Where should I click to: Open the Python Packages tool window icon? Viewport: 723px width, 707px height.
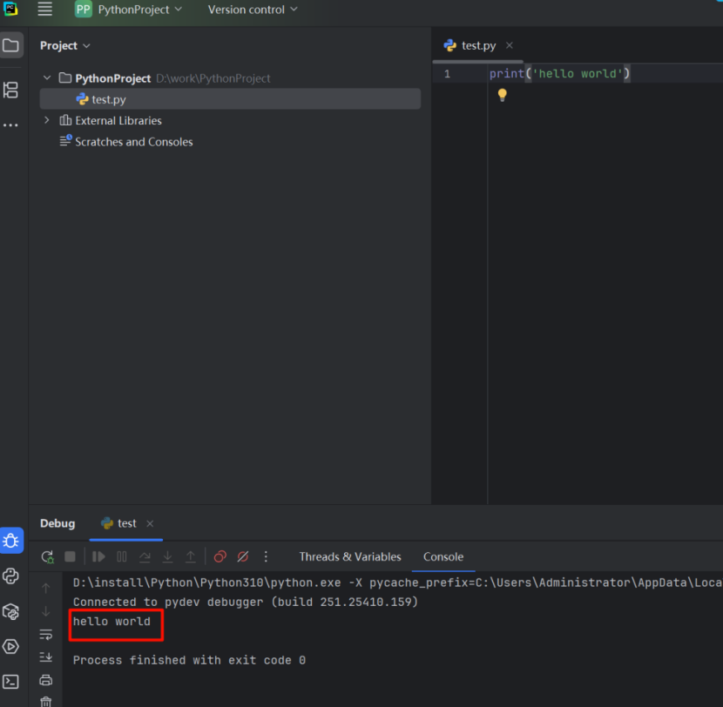[10, 611]
